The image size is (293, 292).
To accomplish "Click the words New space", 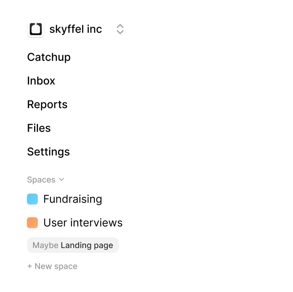I will point(56,266).
